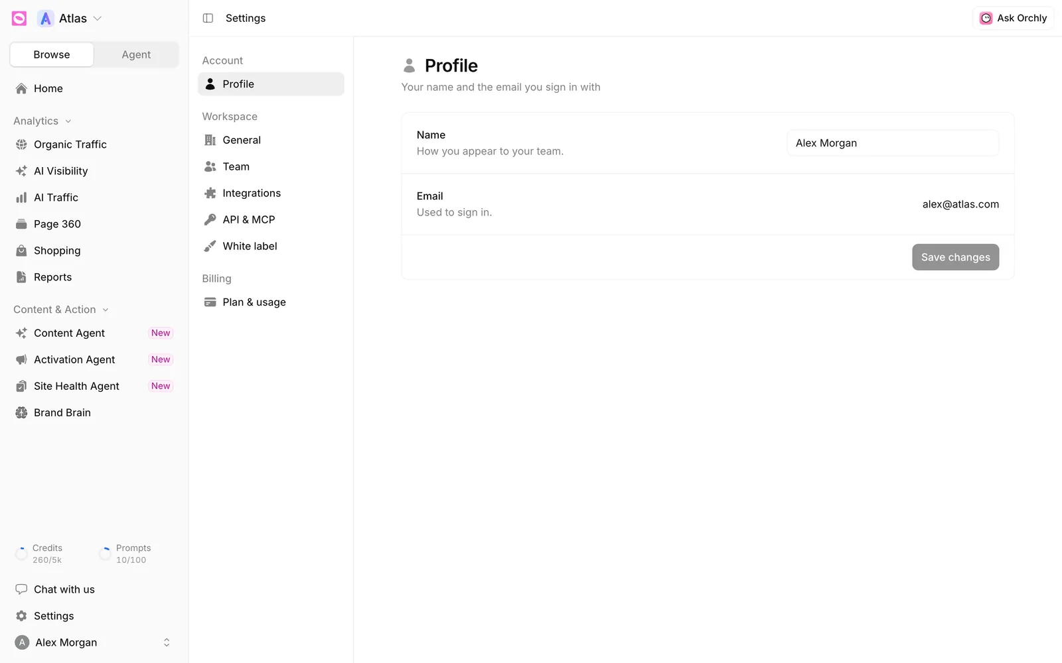The image size is (1062, 663).
Task: Open the Profile settings page
Action: tap(271, 84)
